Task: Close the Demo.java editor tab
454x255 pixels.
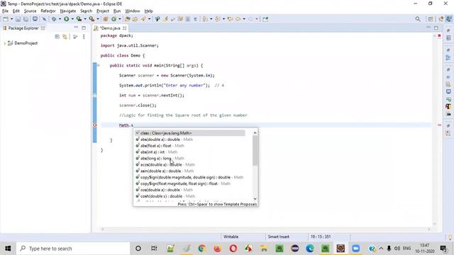Action: click(x=125, y=28)
